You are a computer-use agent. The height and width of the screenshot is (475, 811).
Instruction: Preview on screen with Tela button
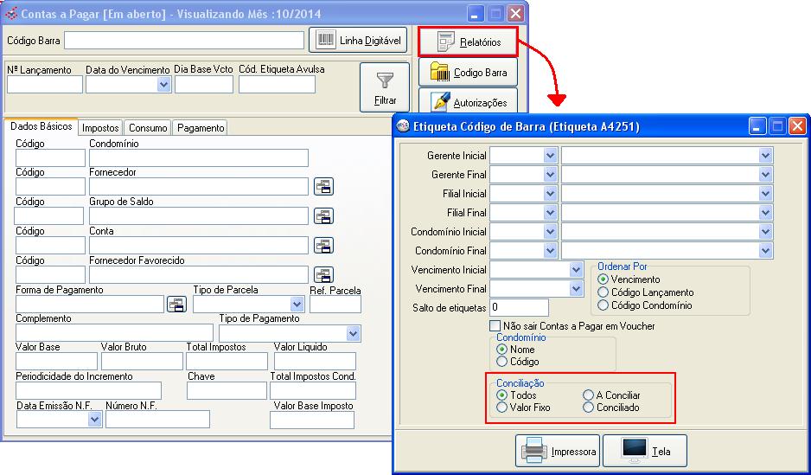pyautogui.click(x=644, y=451)
